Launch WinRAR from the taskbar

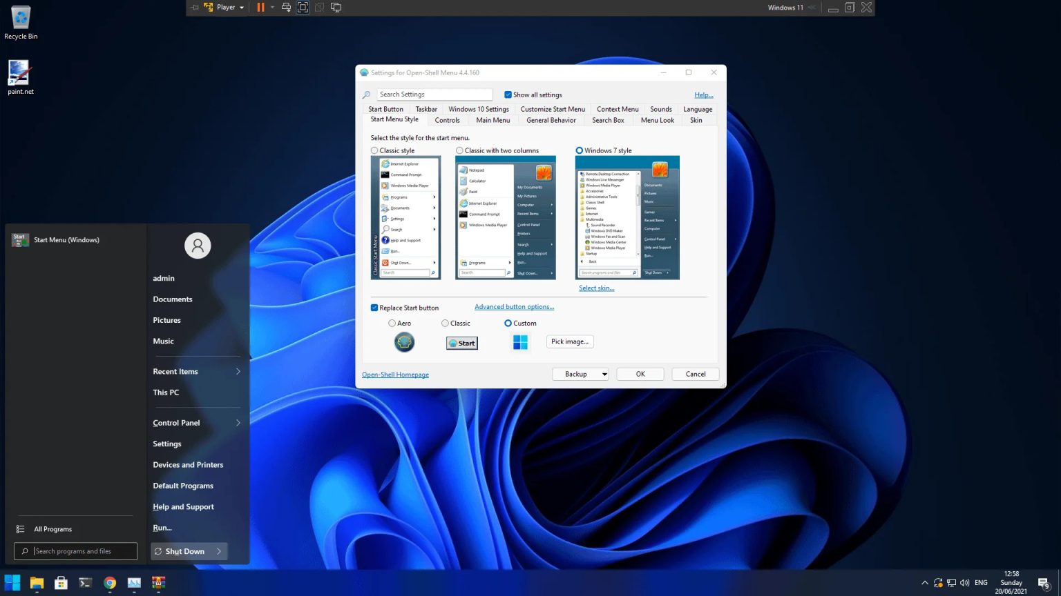(158, 582)
